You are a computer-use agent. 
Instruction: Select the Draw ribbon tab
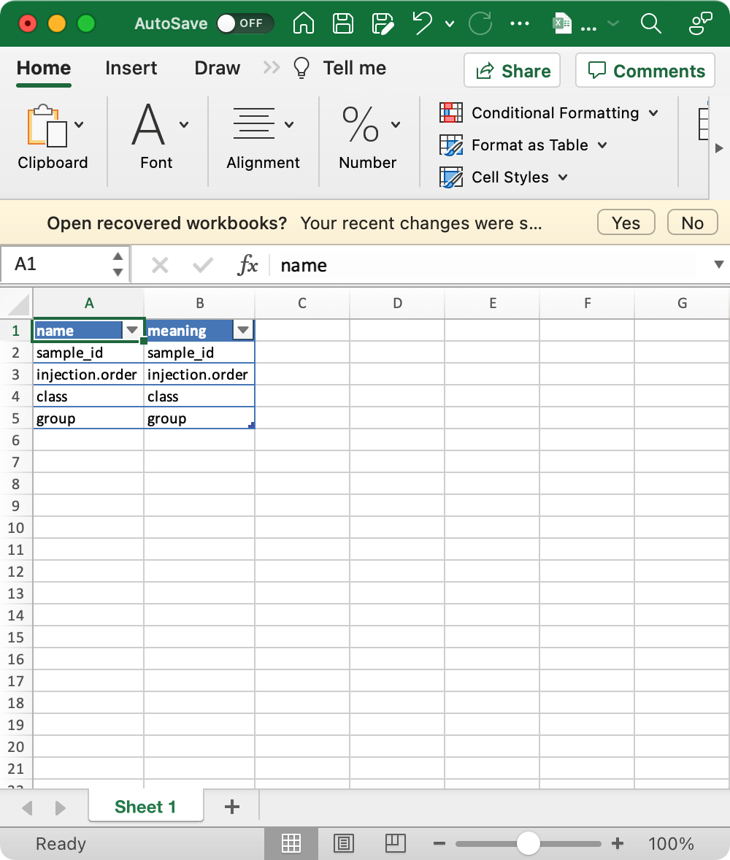[217, 68]
